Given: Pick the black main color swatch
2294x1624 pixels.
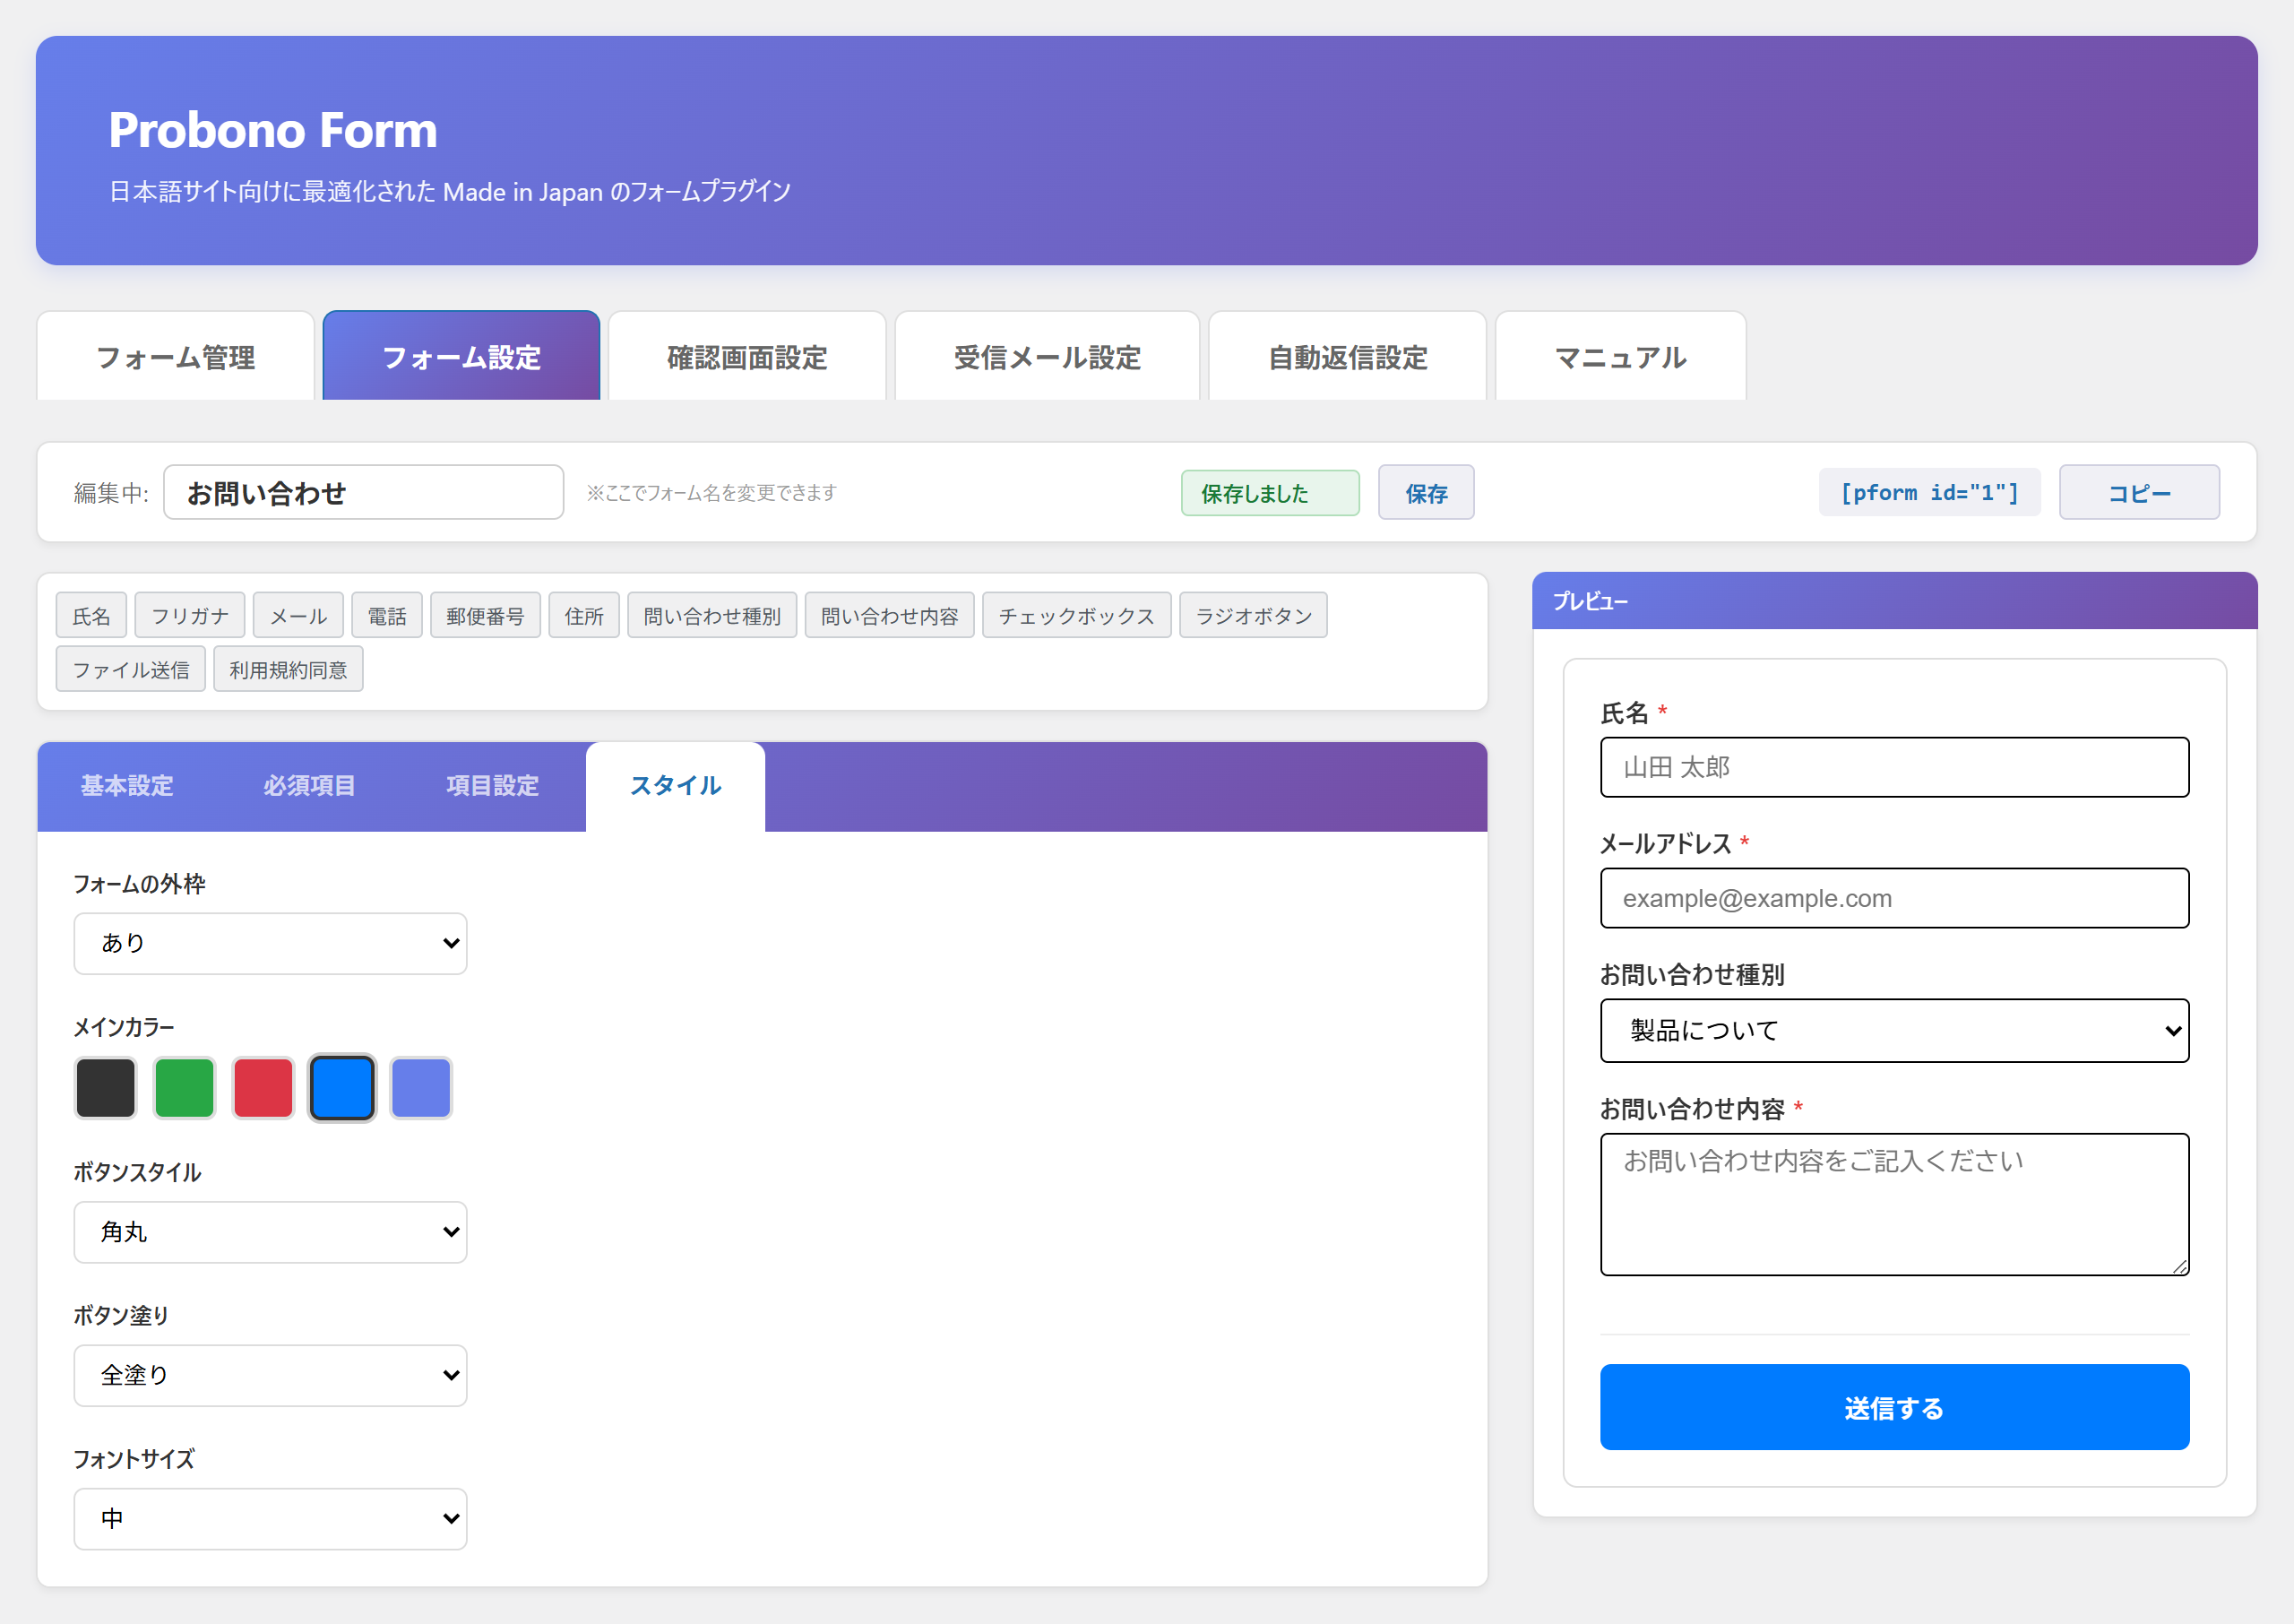Looking at the screenshot, I should pos(106,1088).
